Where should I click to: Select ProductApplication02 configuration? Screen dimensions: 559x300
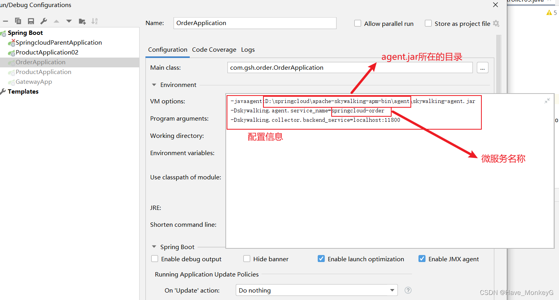[47, 52]
